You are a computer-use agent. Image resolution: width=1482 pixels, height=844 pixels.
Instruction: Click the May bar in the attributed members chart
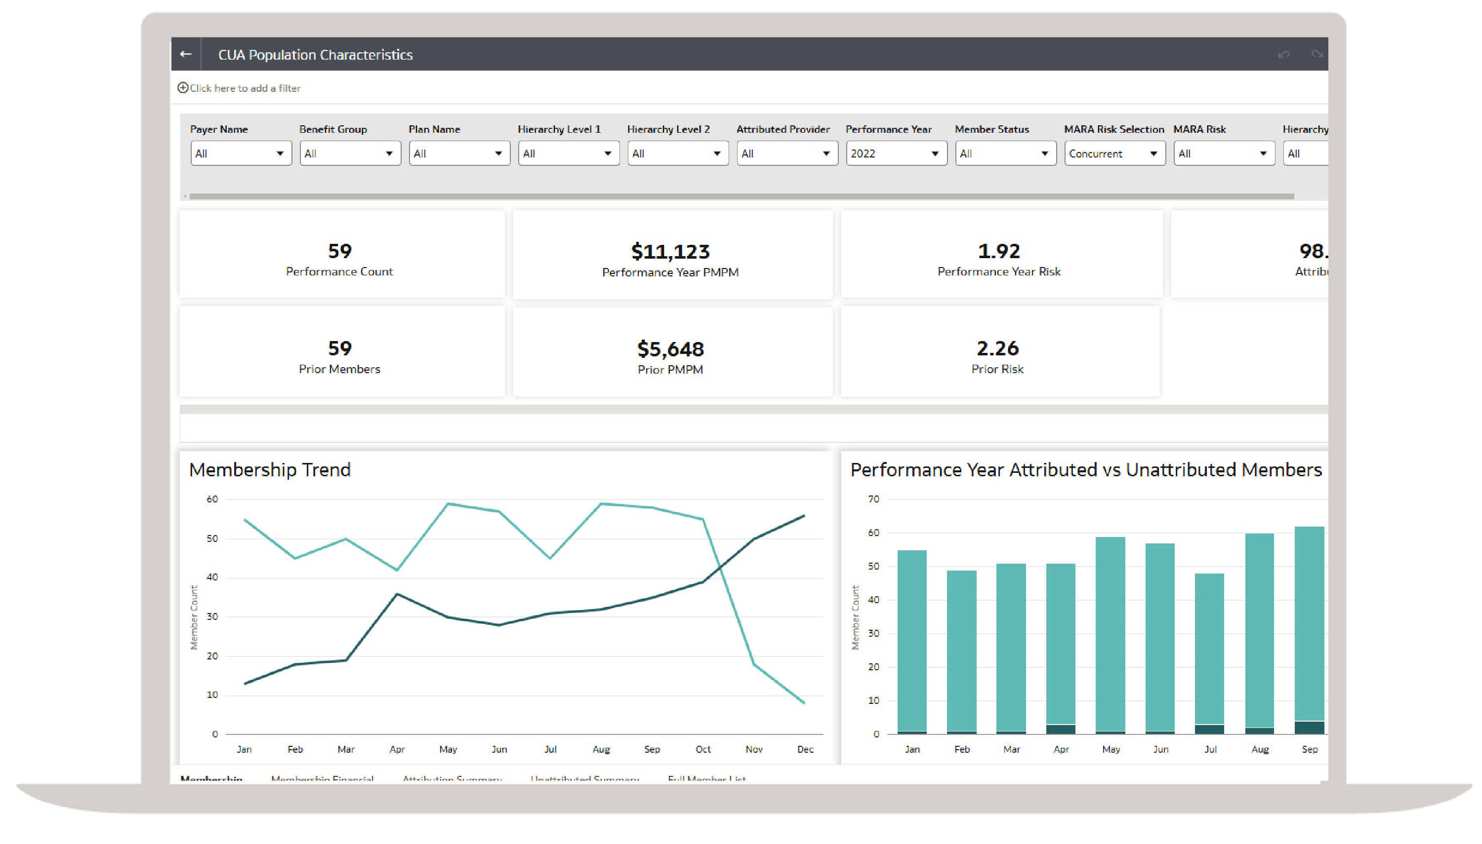pyautogui.click(x=1111, y=632)
